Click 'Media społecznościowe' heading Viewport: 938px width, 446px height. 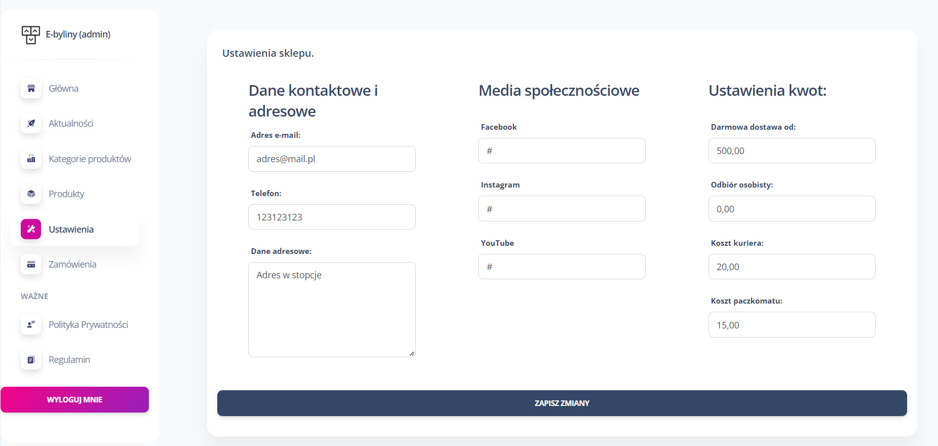(x=559, y=91)
